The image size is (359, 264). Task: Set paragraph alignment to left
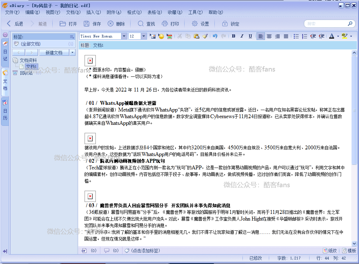(260, 36)
